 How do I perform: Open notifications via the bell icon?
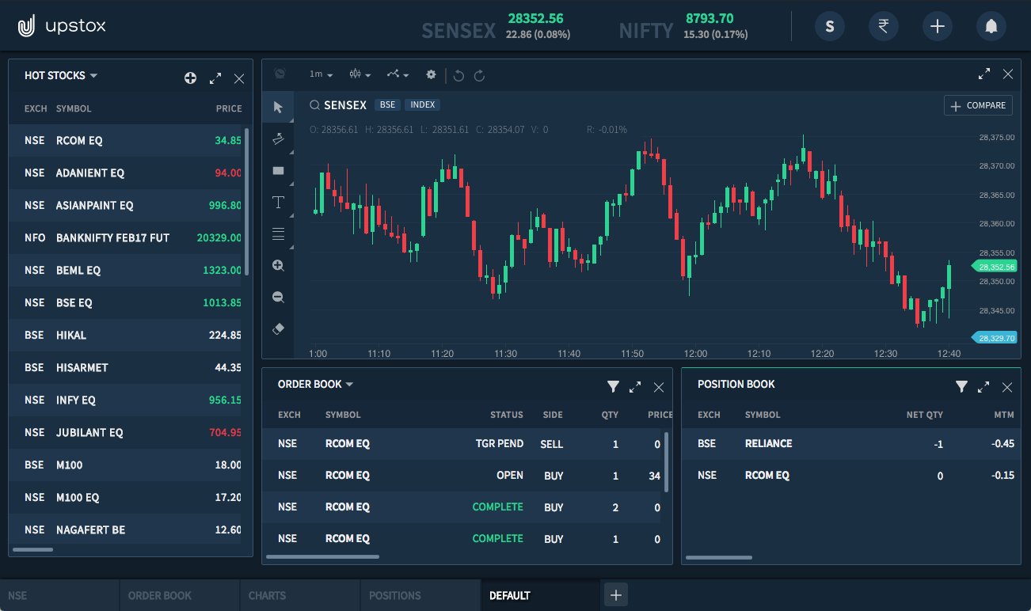991,26
